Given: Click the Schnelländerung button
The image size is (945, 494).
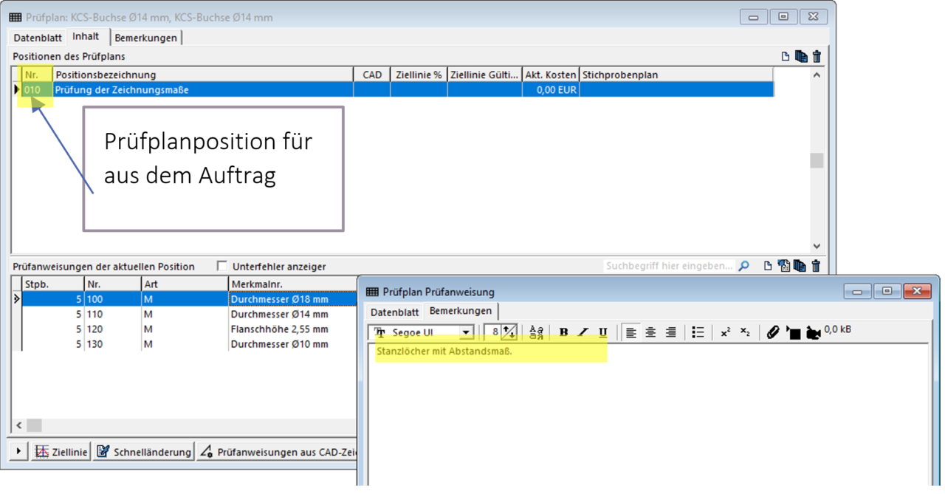Looking at the screenshot, I should pyautogui.click(x=144, y=451).
